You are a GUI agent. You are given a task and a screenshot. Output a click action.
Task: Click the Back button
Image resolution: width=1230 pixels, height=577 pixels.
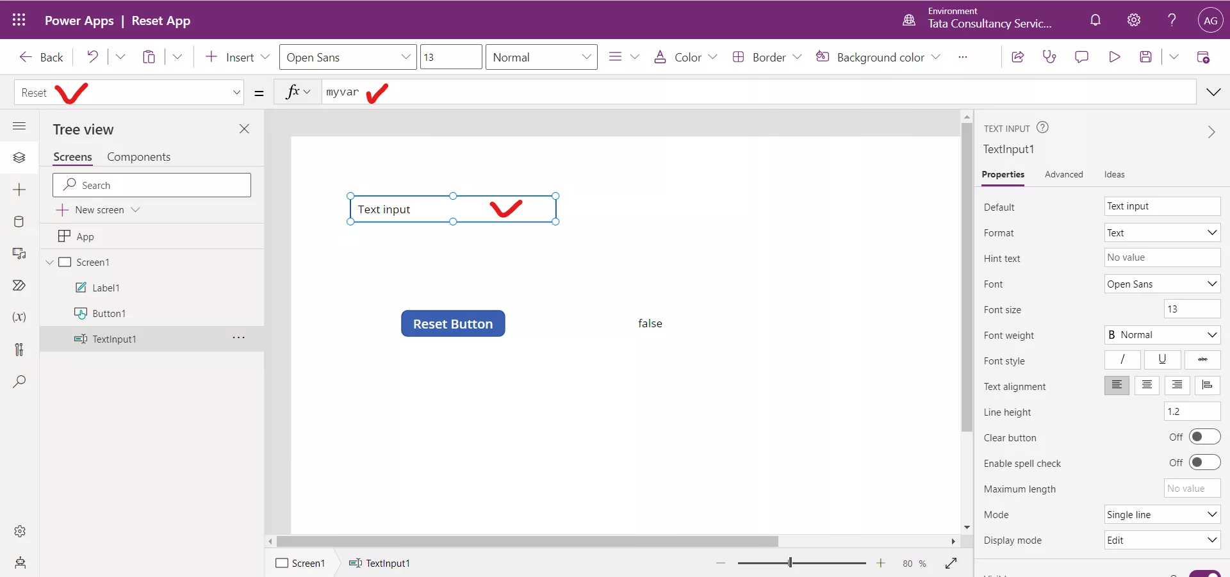(40, 56)
